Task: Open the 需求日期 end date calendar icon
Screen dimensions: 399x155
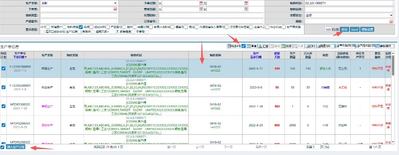Action: 246,9
